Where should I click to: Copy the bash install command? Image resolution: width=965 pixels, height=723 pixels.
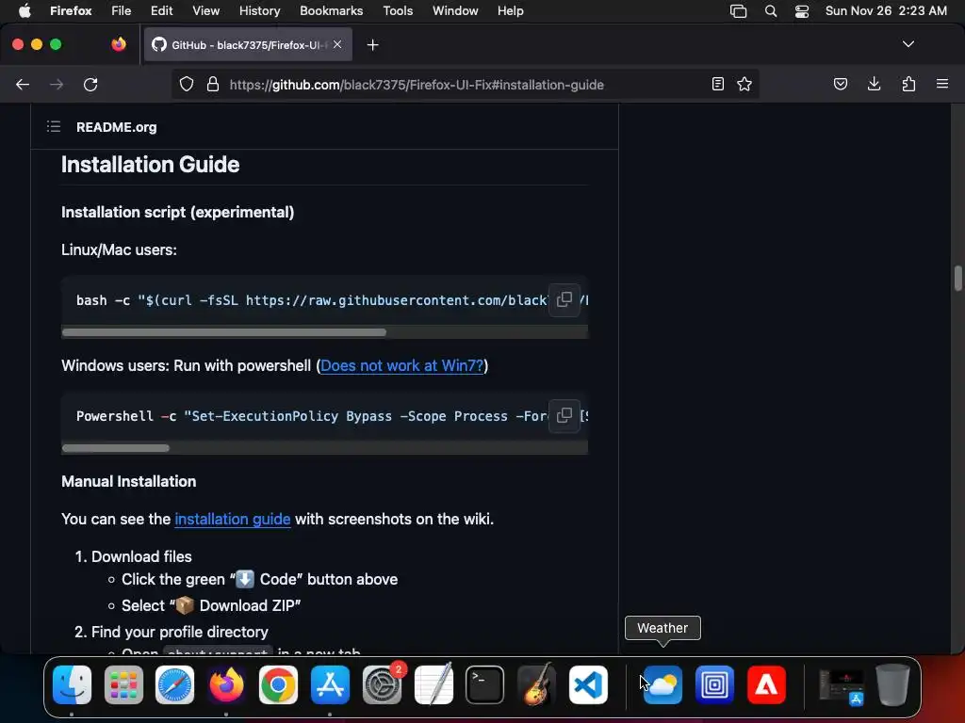(x=564, y=300)
